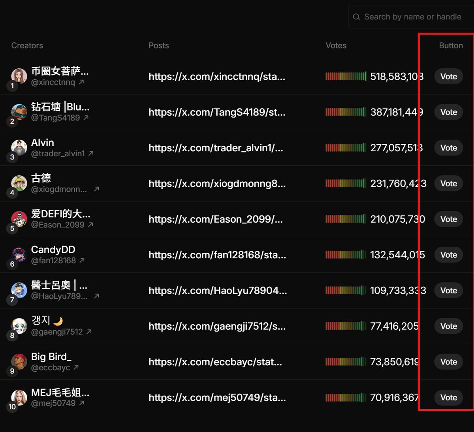The height and width of the screenshot is (432, 474).
Task: Open the x.com/TangS4189 post link
Action: click(x=217, y=112)
